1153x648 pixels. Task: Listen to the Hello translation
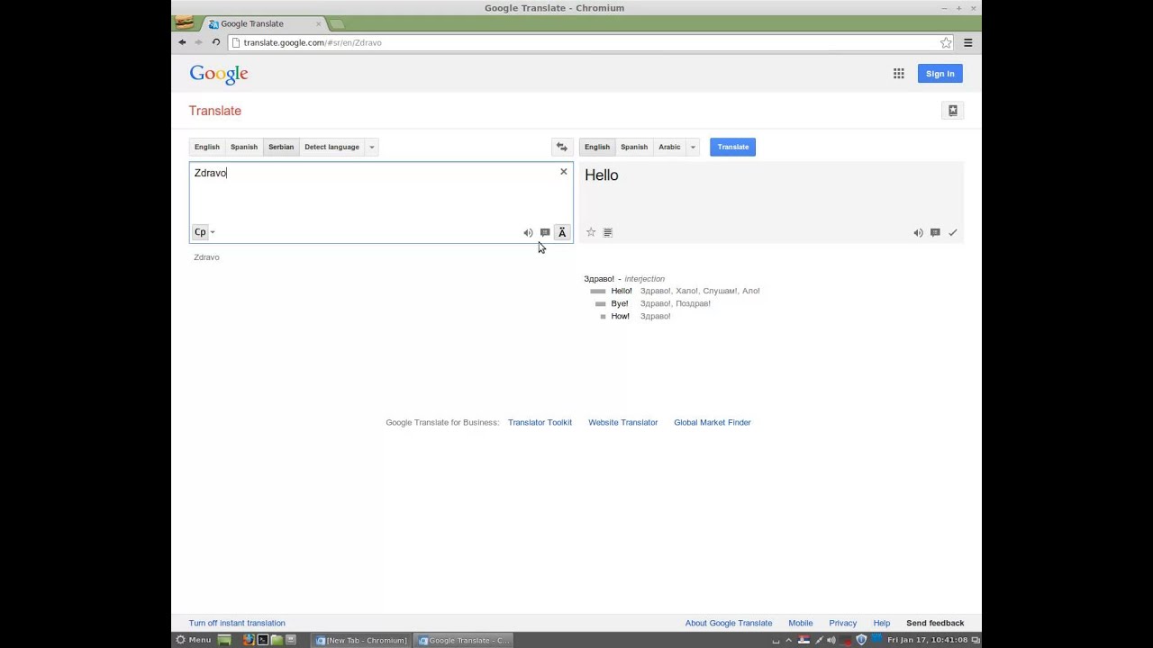coord(918,233)
